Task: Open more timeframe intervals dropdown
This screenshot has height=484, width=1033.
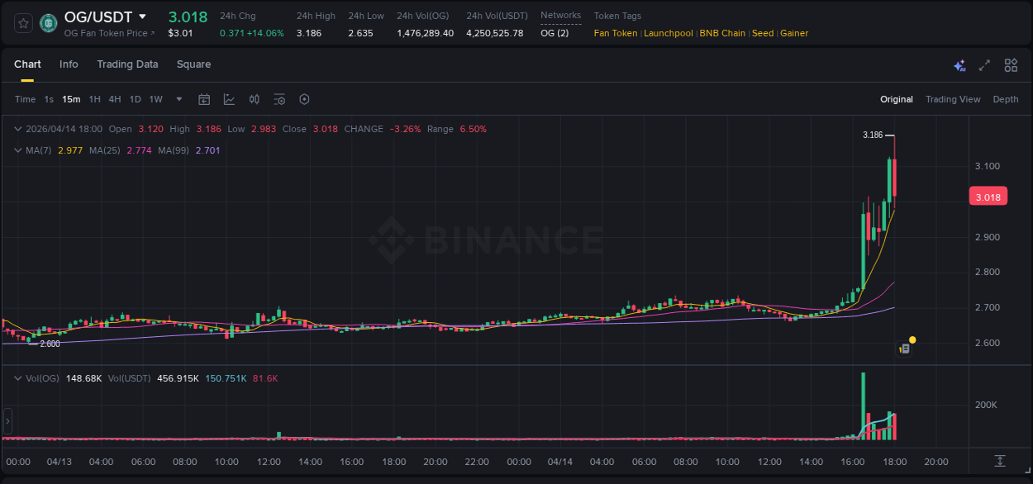Action: 178,99
